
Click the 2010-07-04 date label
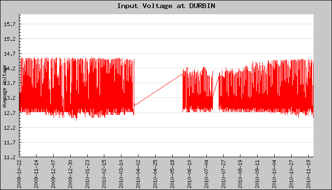pos(206,174)
